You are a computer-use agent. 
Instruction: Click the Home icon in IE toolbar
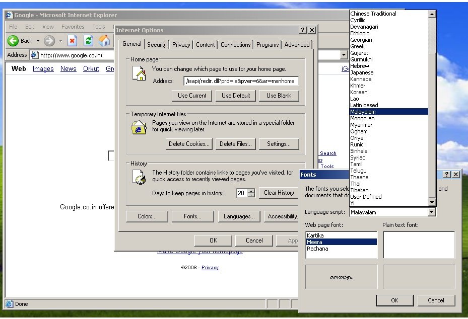tap(104, 41)
